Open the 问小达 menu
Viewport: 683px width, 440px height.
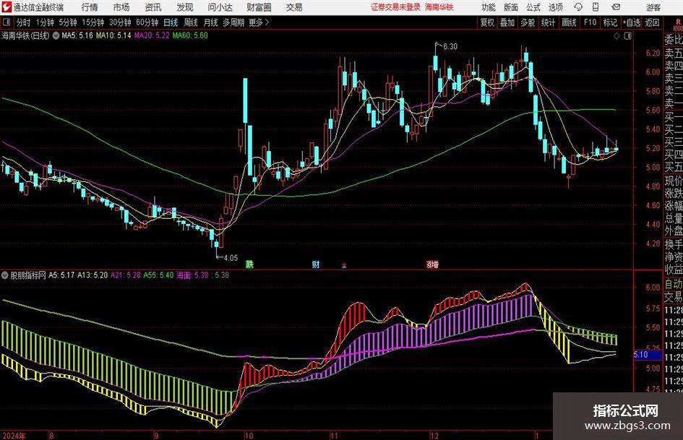pos(220,7)
